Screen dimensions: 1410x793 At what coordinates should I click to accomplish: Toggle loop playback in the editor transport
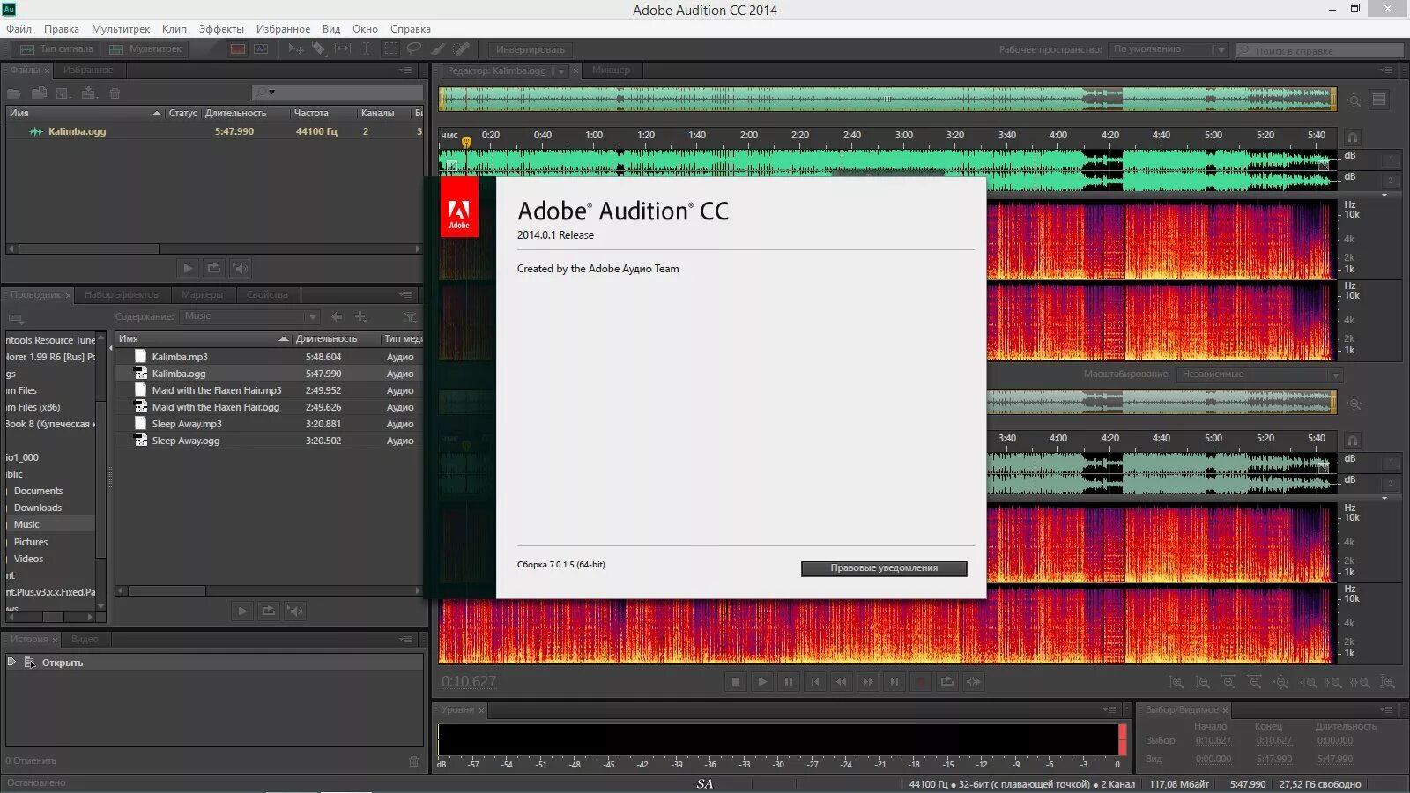pyautogui.click(x=947, y=681)
